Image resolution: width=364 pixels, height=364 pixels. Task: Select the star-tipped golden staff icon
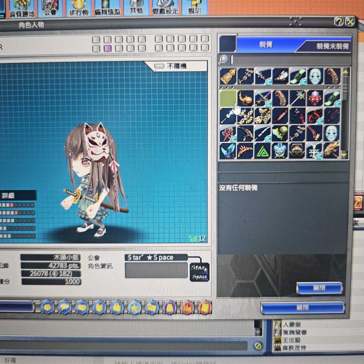click(298, 98)
